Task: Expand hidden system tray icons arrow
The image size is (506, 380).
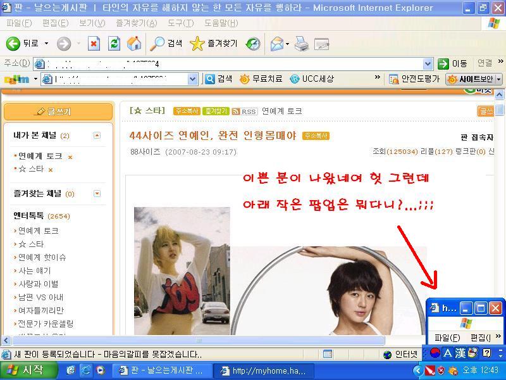Action: click(418, 370)
